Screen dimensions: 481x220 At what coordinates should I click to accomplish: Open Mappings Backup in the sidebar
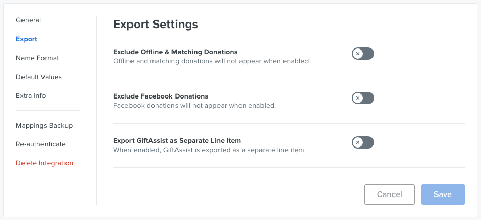pyautogui.click(x=44, y=126)
